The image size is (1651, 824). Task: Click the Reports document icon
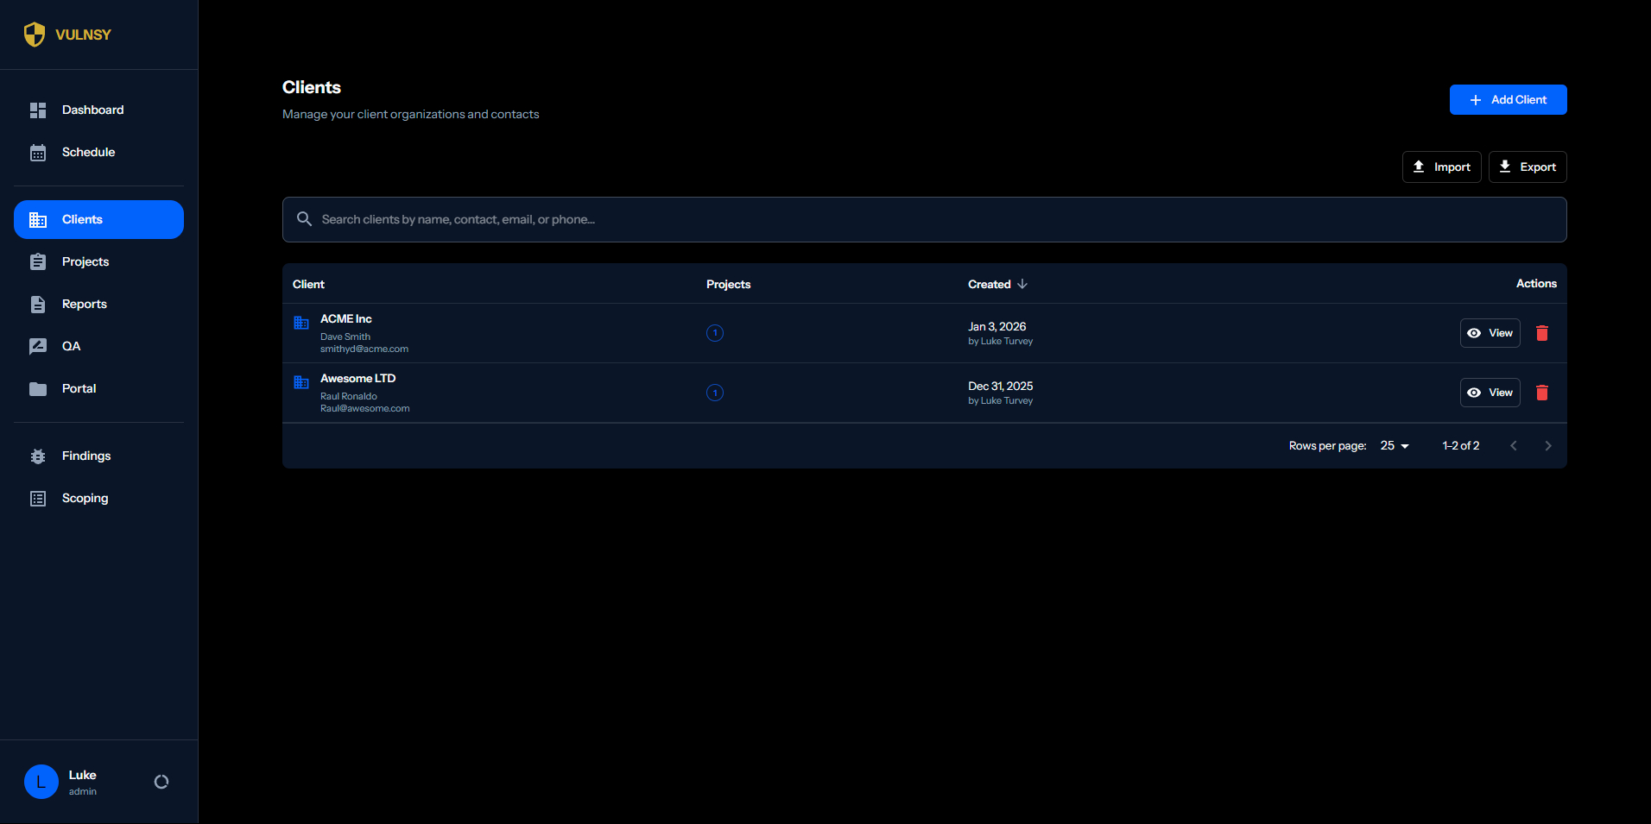click(38, 304)
